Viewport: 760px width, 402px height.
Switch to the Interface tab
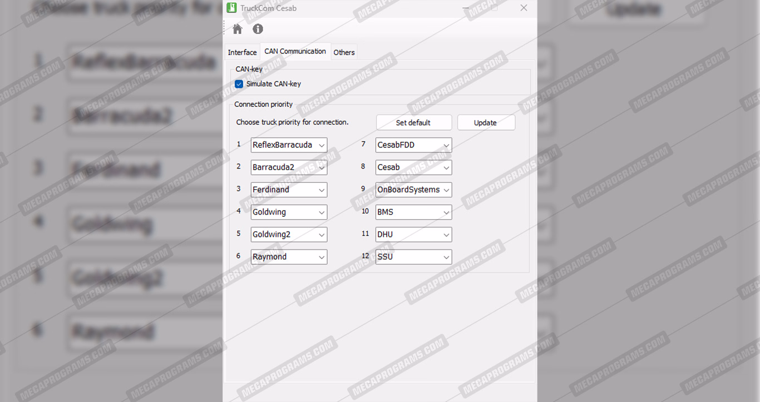[242, 52]
